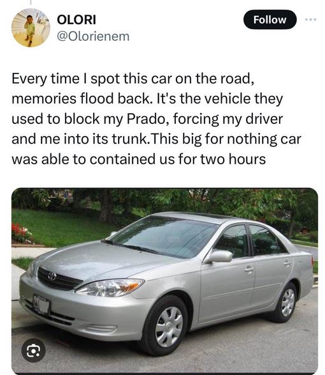Click the car's front headlight

point(110,287)
